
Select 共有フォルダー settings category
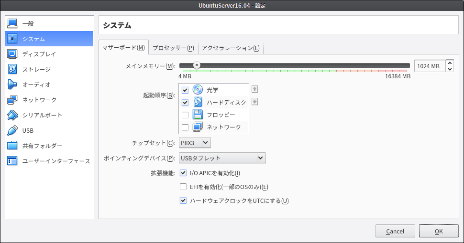[49, 146]
